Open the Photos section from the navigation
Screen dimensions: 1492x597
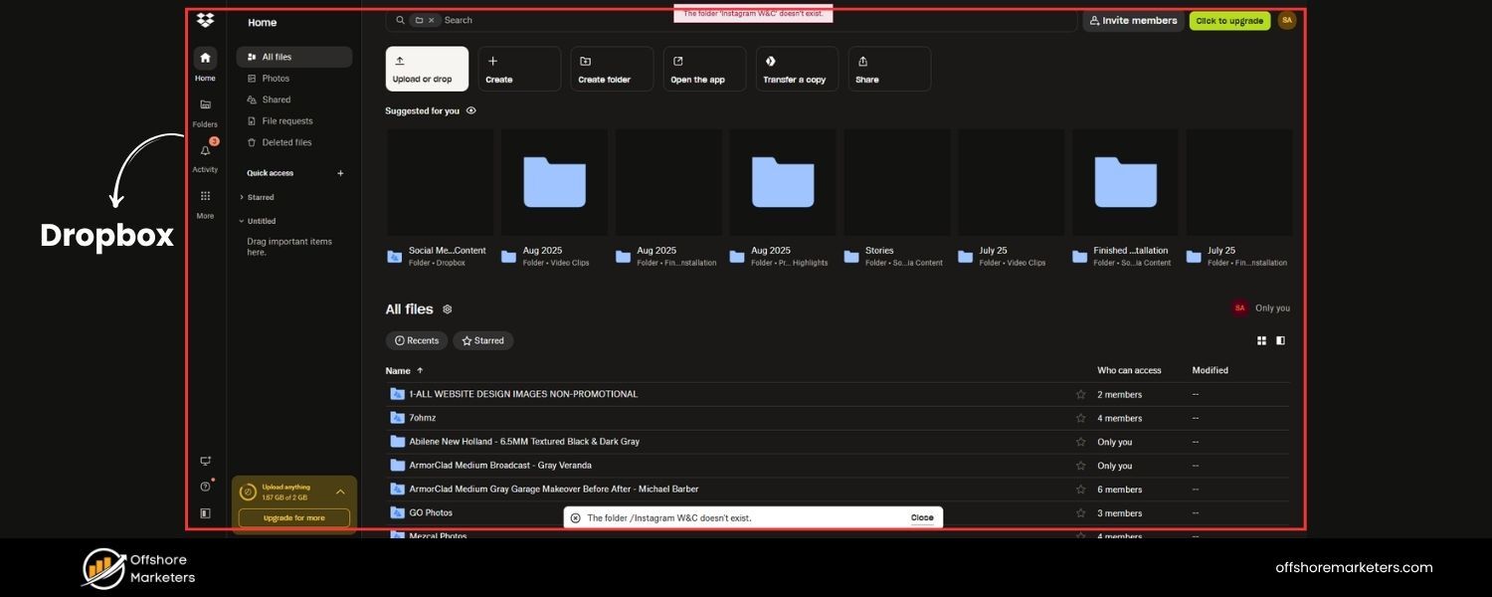pos(276,78)
